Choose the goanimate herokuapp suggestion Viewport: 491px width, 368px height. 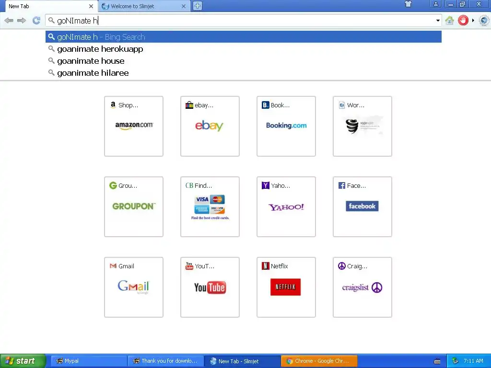coord(244,49)
